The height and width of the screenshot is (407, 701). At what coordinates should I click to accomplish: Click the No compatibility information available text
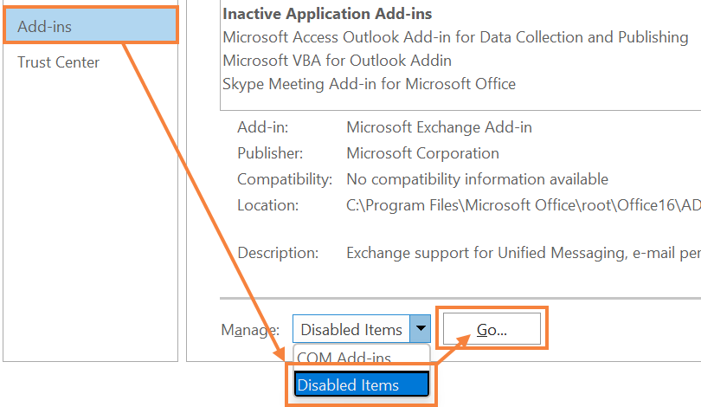click(x=477, y=179)
